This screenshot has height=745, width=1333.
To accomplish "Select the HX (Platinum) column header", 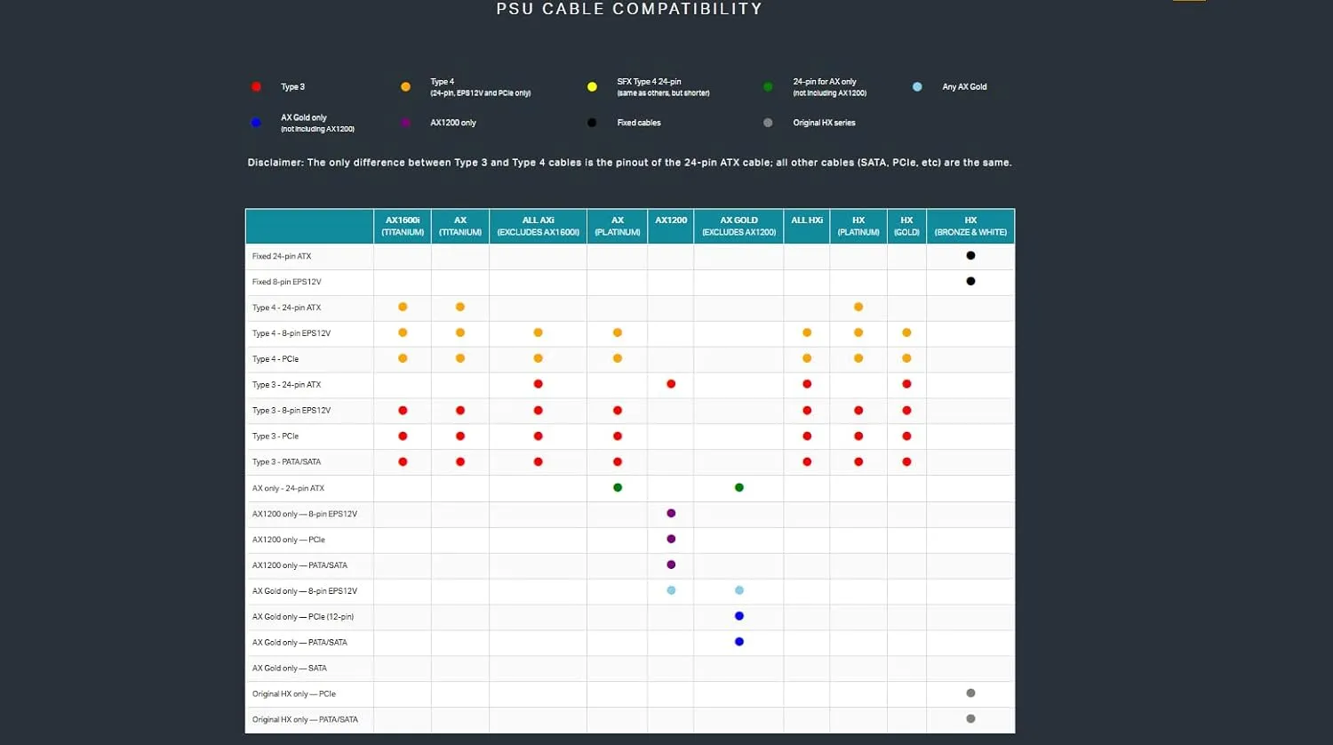I will (x=858, y=226).
